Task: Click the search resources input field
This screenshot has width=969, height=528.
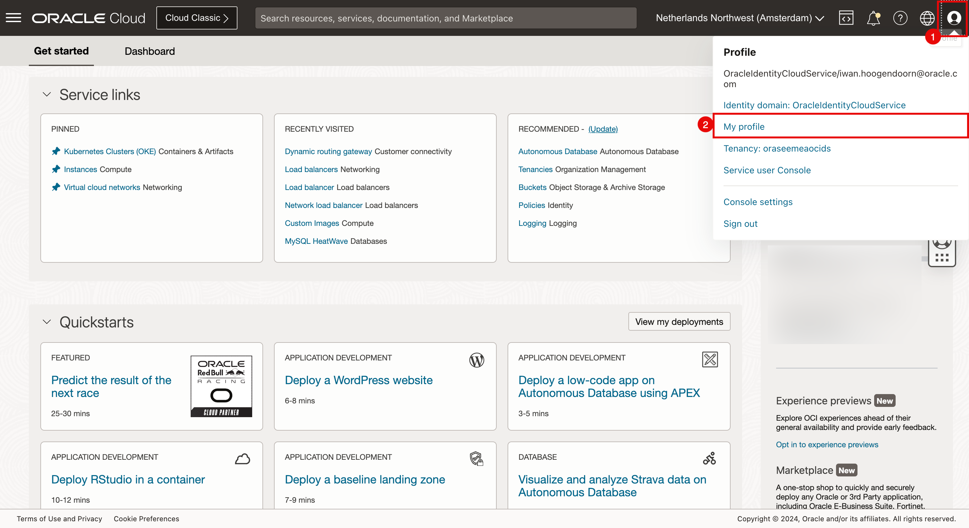Action: [x=445, y=18]
